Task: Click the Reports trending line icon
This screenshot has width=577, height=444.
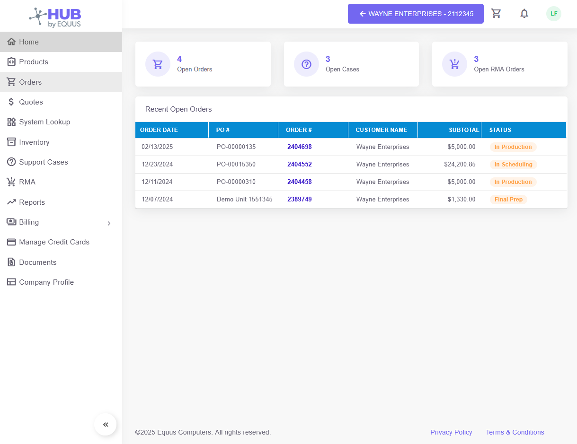Action: point(11,202)
